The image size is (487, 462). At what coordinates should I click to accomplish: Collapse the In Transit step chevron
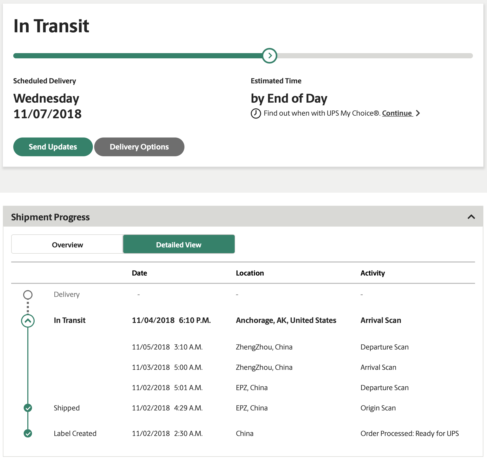[x=28, y=321]
